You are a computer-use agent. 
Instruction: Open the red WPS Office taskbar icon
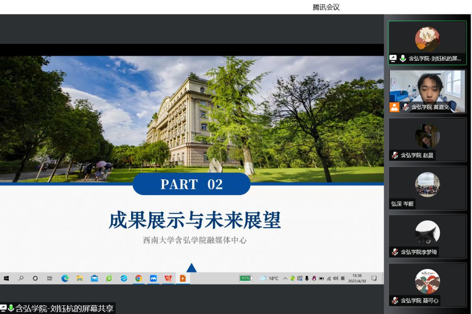(x=168, y=278)
